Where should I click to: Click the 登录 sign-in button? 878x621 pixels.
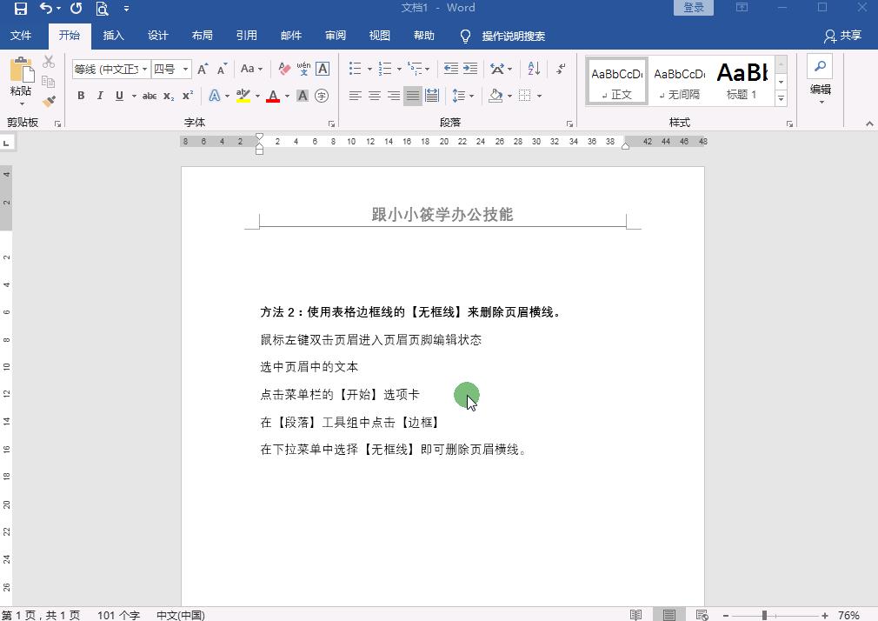695,7
